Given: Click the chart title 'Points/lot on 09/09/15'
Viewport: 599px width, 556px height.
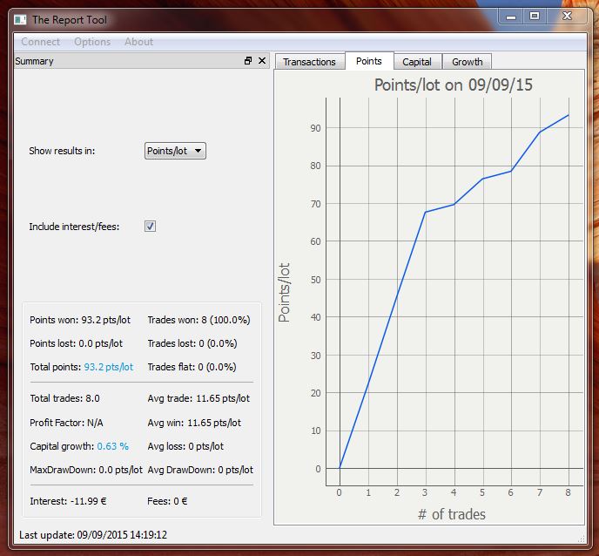Looking at the screenshot, I should [453, 85].
